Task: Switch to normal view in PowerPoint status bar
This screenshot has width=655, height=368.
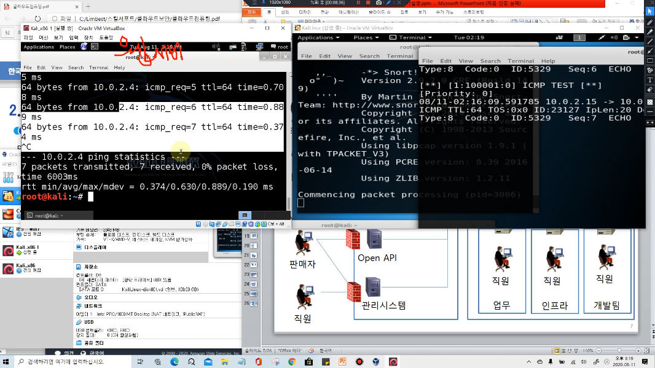Action: [557, 351]
